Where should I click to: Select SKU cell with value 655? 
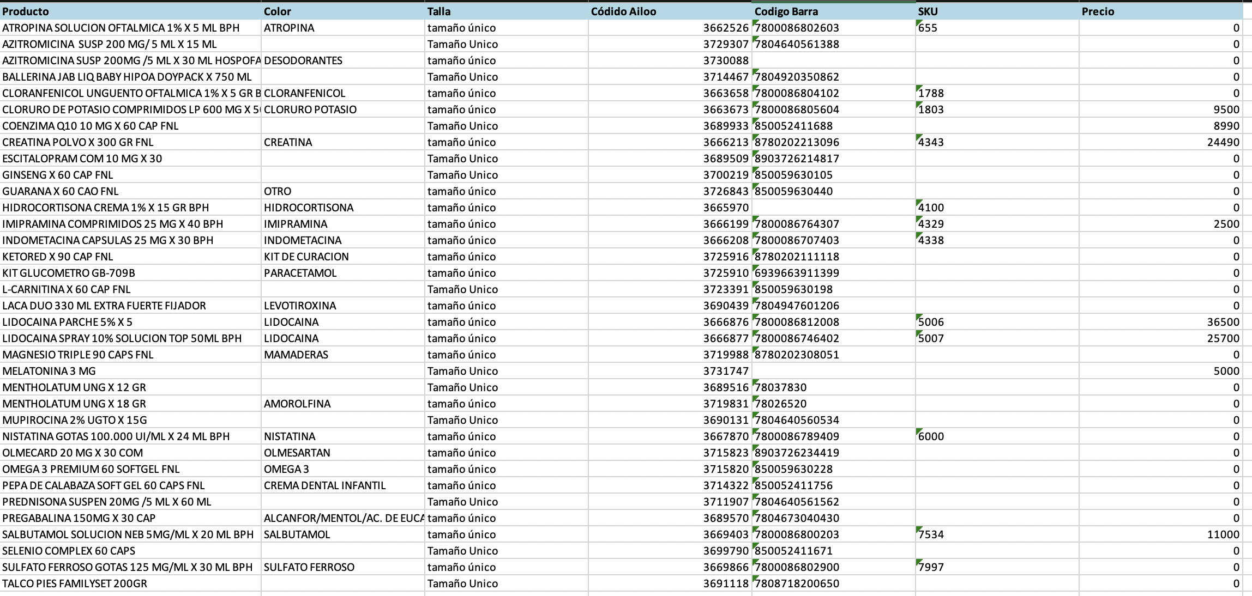pos(928,28)
